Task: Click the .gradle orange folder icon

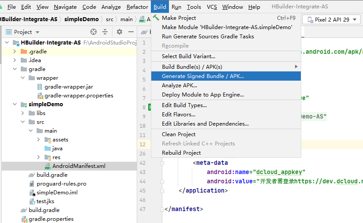Action: tap(24, 52)
